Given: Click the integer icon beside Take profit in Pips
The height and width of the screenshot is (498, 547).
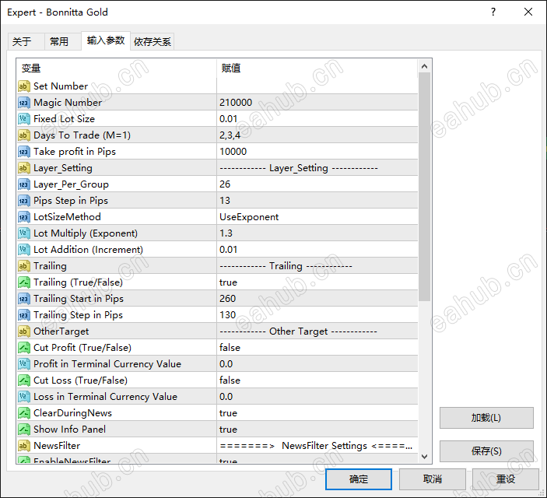Looking at the screenshot, I should pos(23,152).
